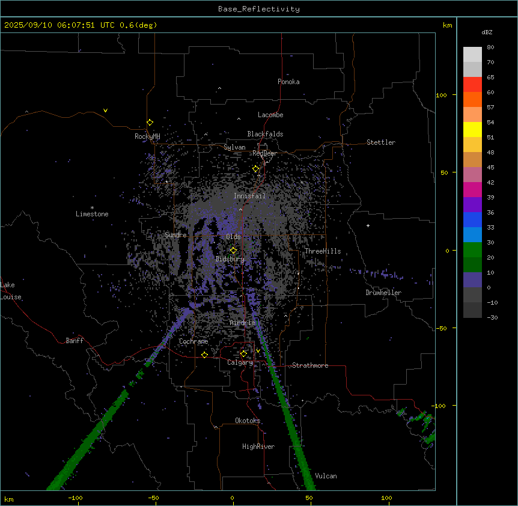Image resolution: width=518 pixels, height=506 pixels.
Task: Click the Okotoks label
Action: click(x=248, y=421)
